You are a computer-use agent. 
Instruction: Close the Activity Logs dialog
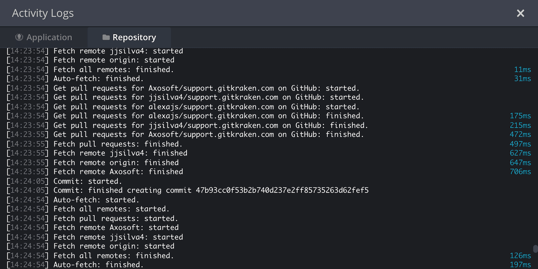tap(520, 13)
